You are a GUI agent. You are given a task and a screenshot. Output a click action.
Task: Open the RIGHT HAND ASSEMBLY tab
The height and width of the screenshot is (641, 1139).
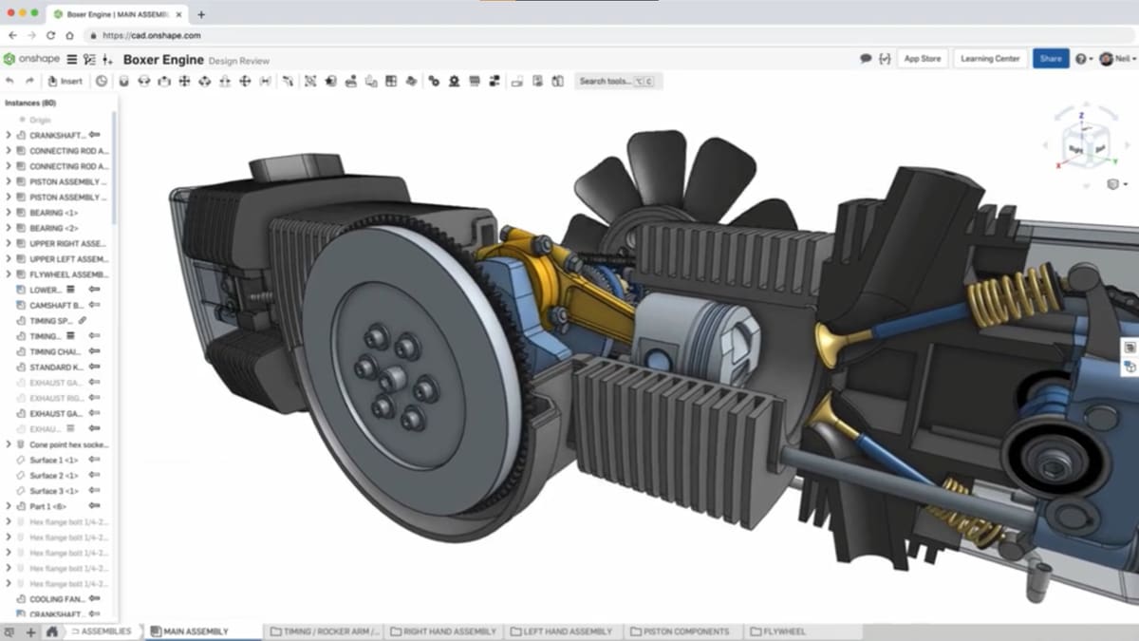click(x=444, y=632)
